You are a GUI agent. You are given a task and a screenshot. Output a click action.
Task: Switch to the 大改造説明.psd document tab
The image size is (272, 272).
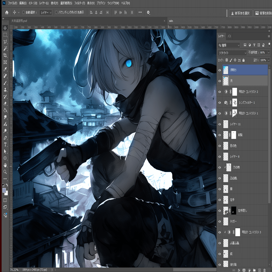pyautogui.click(x=19, y=21)
